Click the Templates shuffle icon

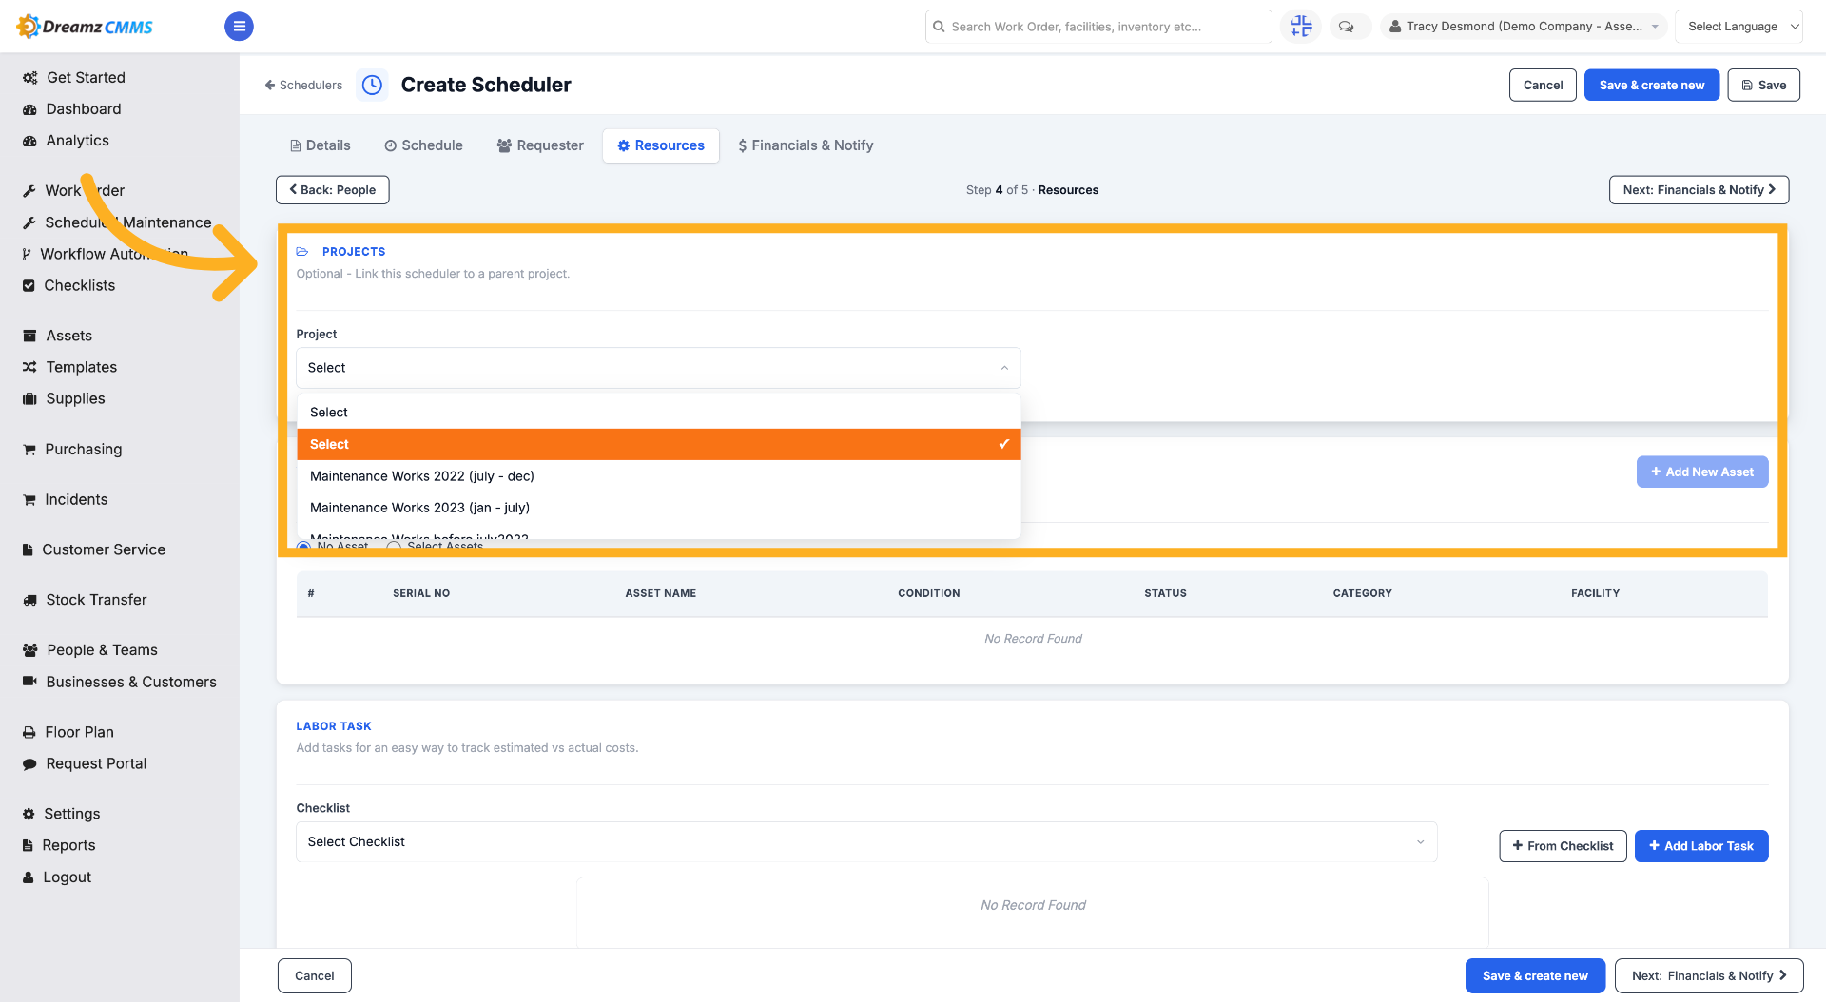(x=29, y=367)
